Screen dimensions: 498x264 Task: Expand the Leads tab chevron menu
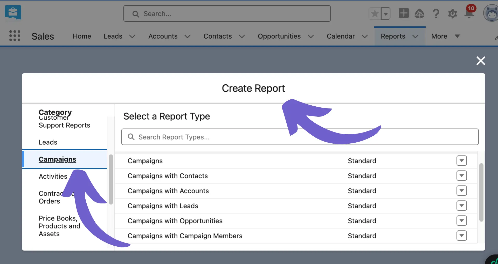coord(132,36)
